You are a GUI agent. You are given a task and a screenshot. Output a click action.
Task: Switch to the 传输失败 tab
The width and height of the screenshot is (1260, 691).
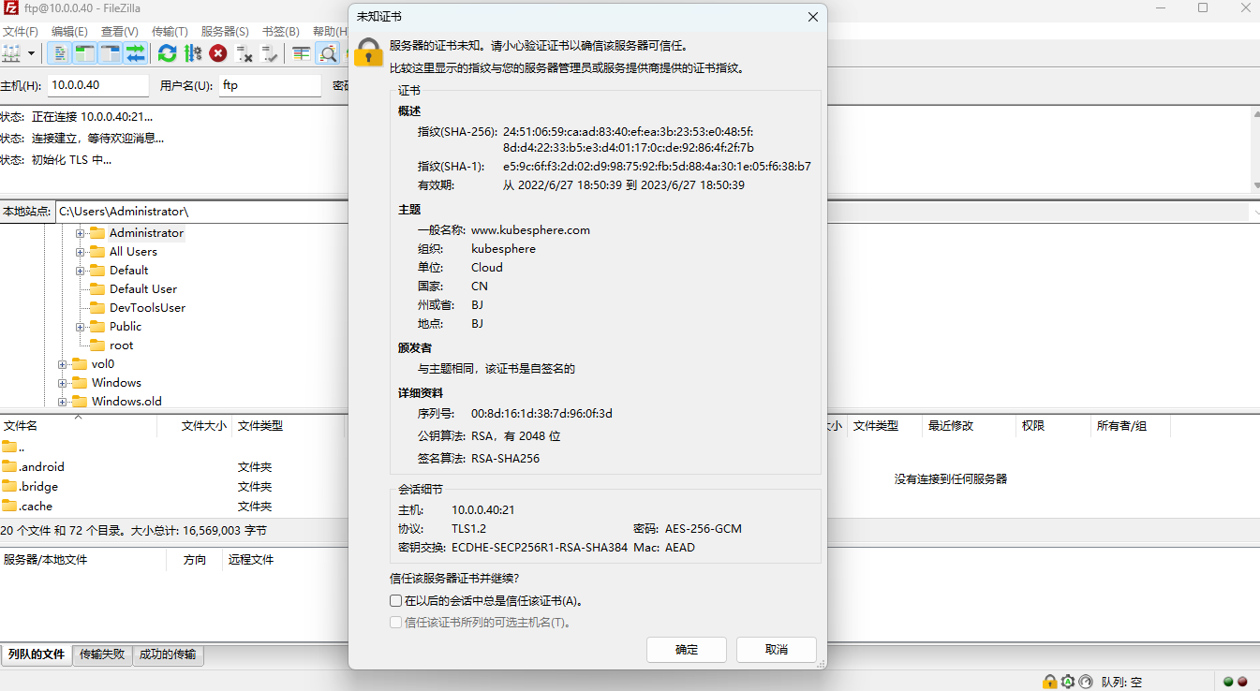click(102, 654)
